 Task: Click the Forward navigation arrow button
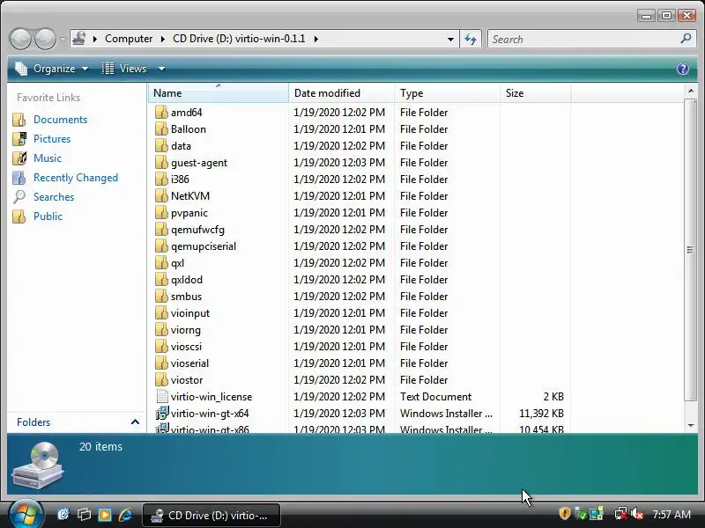(46, 39)
